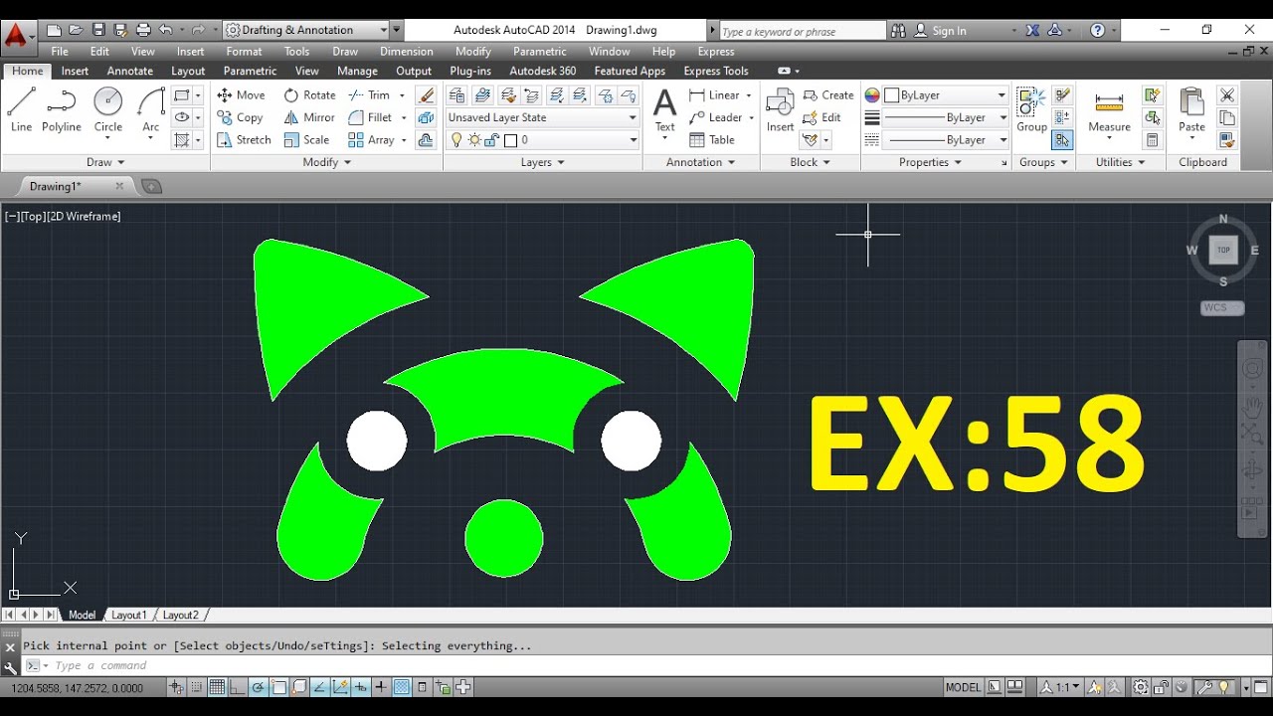Expand the Annotation panel

click(x=701, y=162)
